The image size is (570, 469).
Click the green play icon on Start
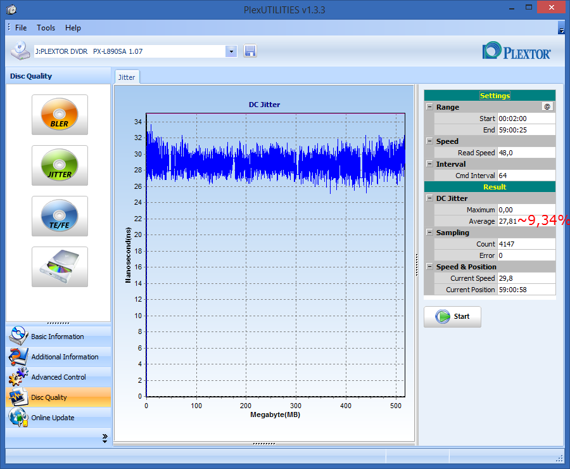click(443, 316)
